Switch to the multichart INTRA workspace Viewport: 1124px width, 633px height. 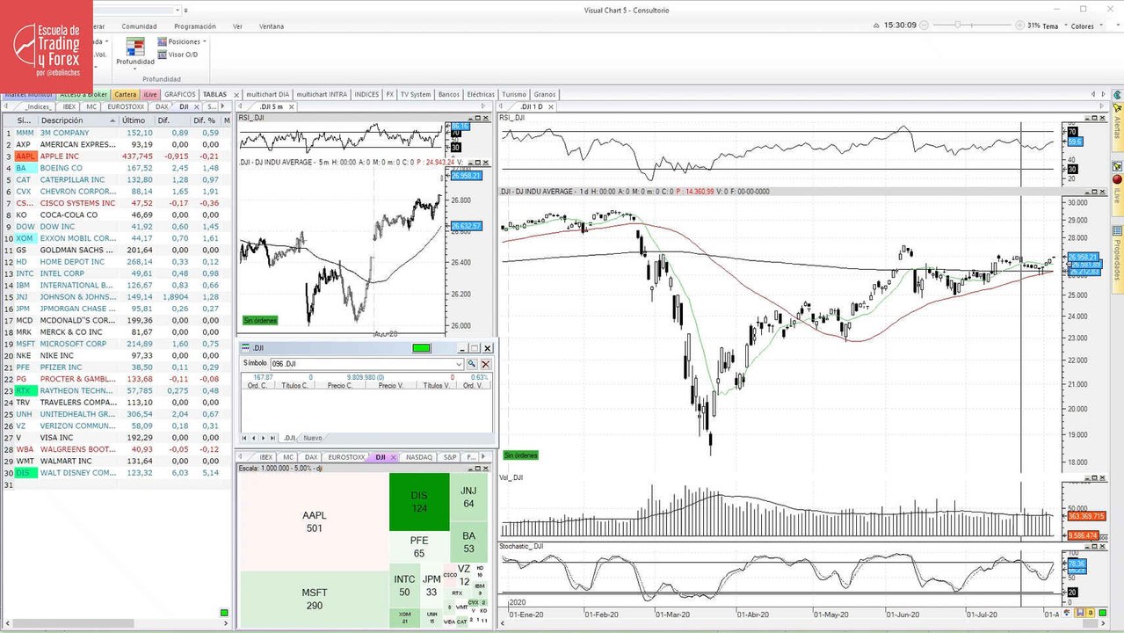pos(322,94)
